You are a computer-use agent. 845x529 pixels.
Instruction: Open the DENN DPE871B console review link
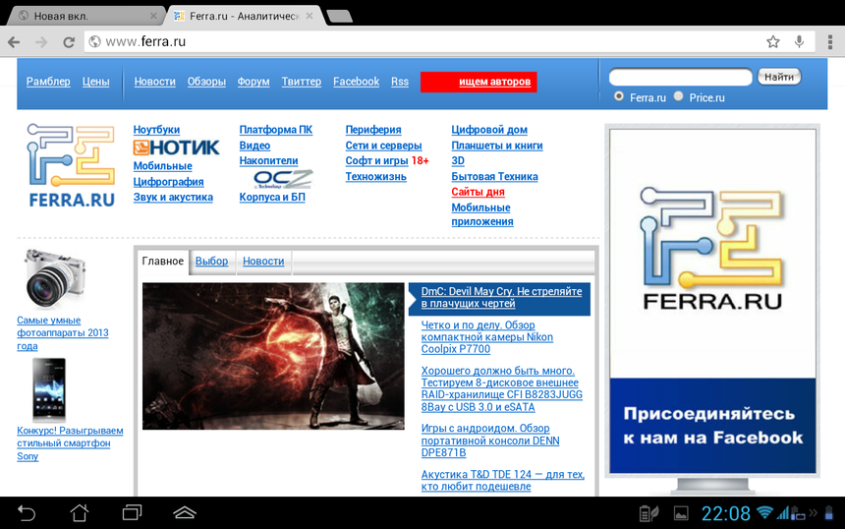[490, 441]
